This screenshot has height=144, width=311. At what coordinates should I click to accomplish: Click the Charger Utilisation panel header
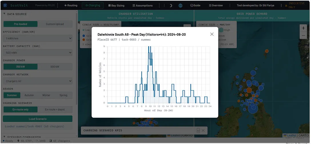[x=136, y=16]
